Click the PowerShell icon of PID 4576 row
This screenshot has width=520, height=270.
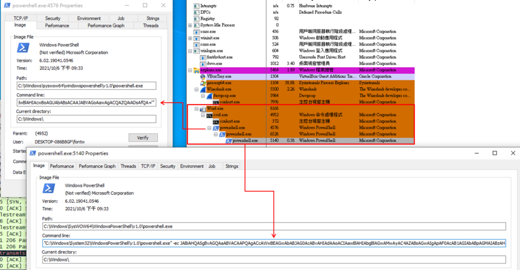pos(216,128)
